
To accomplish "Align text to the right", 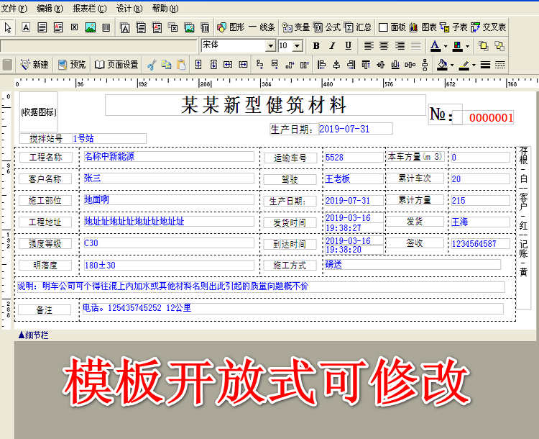I will 400,46.
